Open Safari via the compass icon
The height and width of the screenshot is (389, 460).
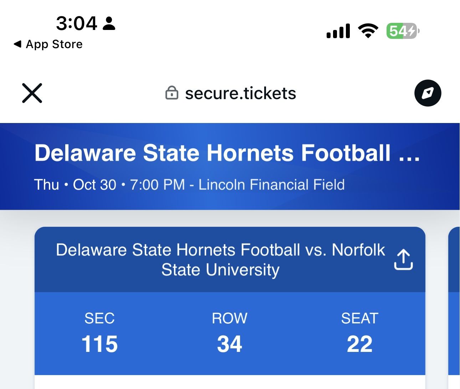click(428, 93)
